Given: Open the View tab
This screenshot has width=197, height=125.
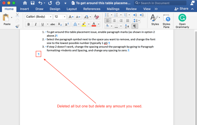Looking at the screenshot, I should [147, 9].
